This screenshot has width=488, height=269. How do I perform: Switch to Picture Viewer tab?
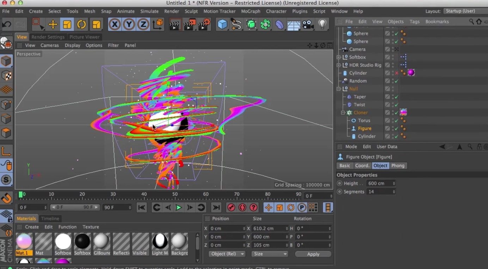(84, 37)
